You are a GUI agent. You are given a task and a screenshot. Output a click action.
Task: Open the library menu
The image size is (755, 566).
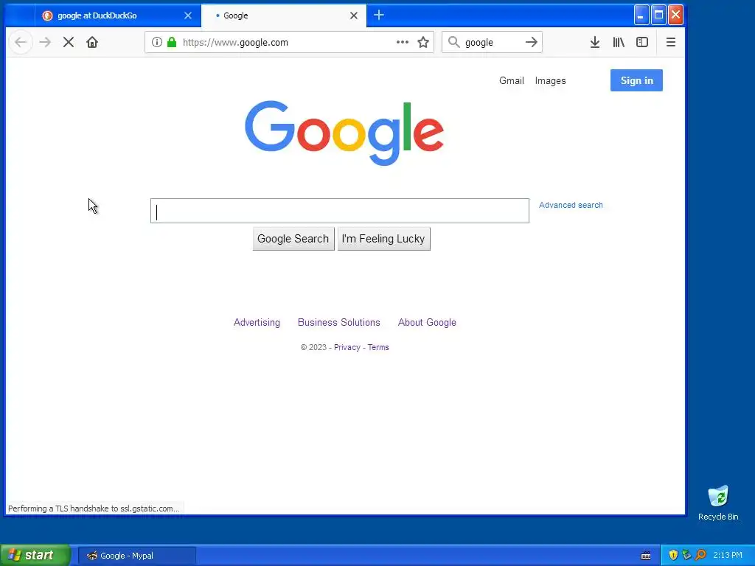(619, 42)
